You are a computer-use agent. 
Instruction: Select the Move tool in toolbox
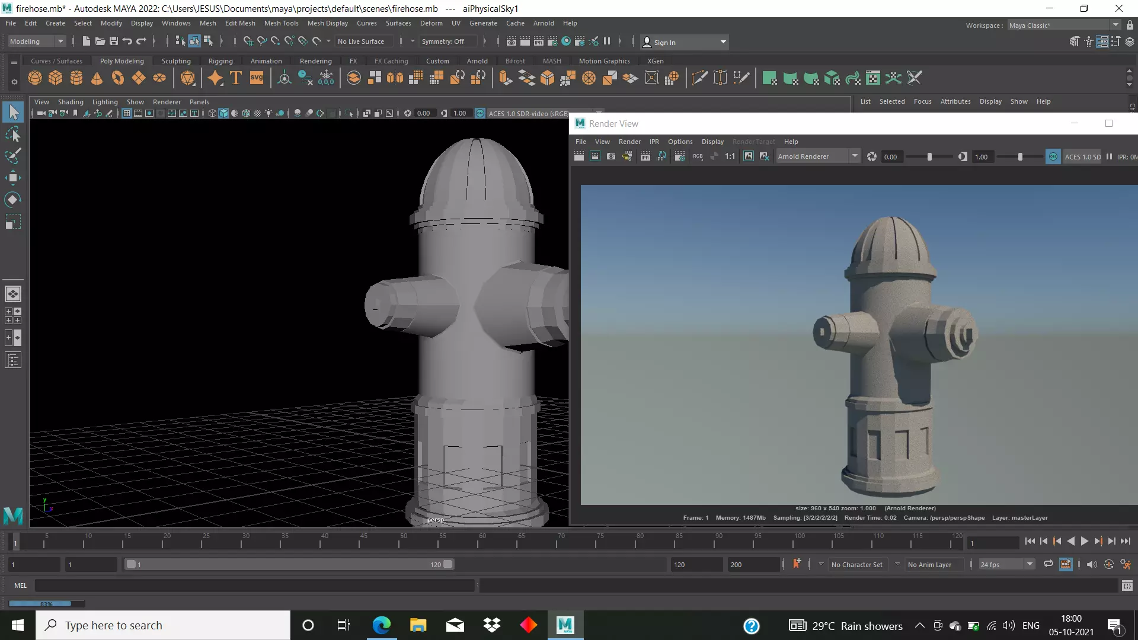coord(13,178)
